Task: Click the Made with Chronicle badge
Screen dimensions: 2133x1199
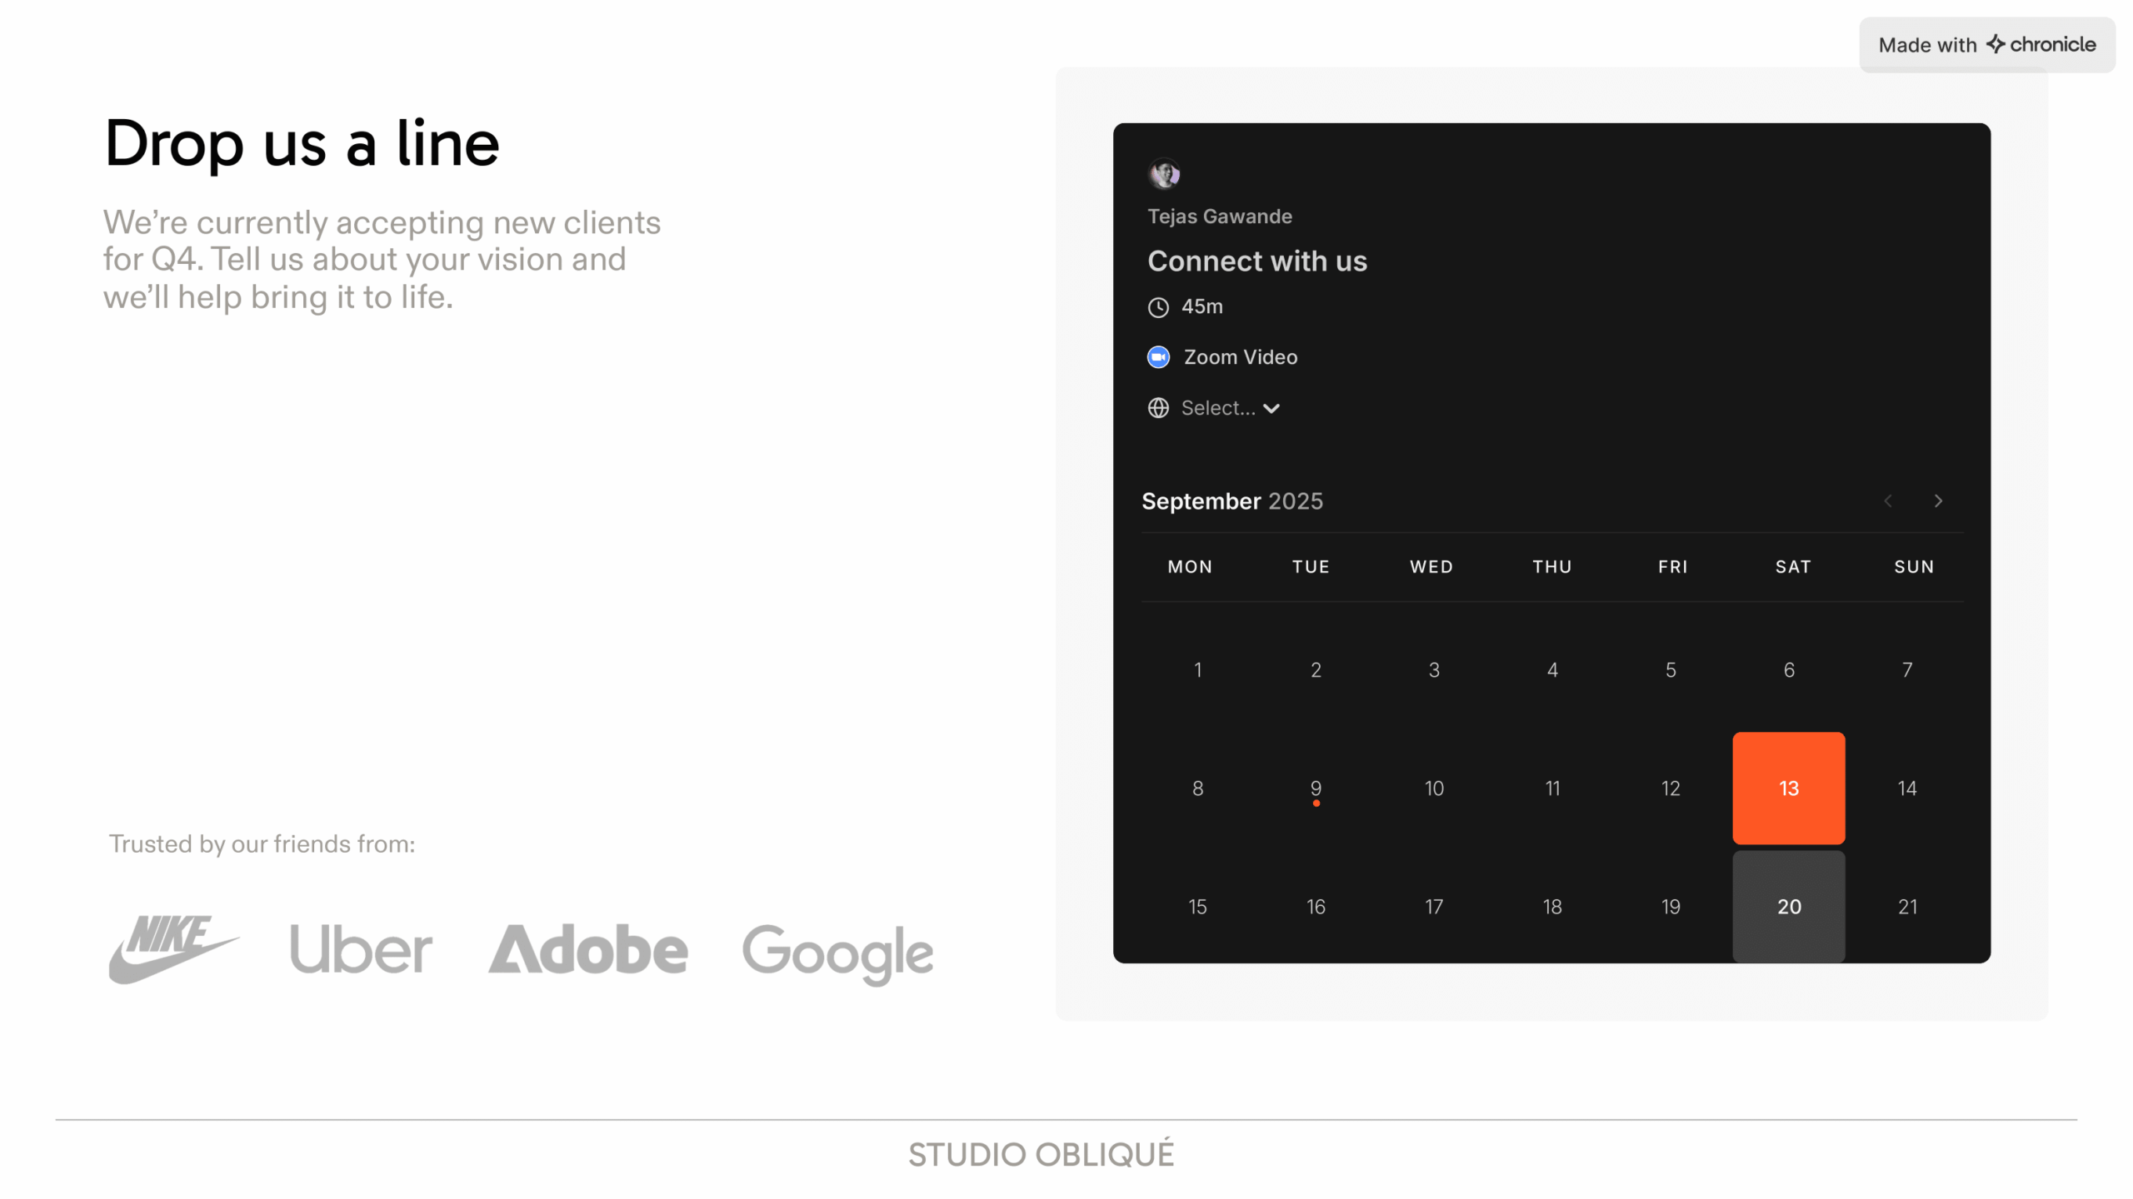Action: 1986,45
